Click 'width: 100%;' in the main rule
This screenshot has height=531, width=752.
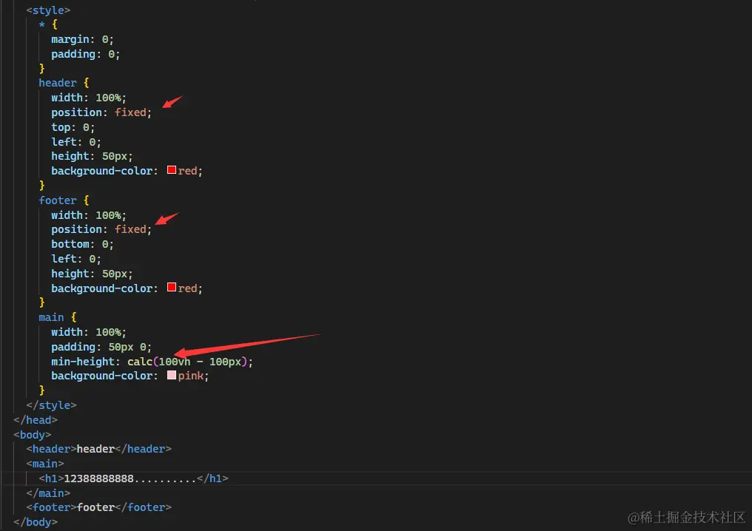coord(89,332)
